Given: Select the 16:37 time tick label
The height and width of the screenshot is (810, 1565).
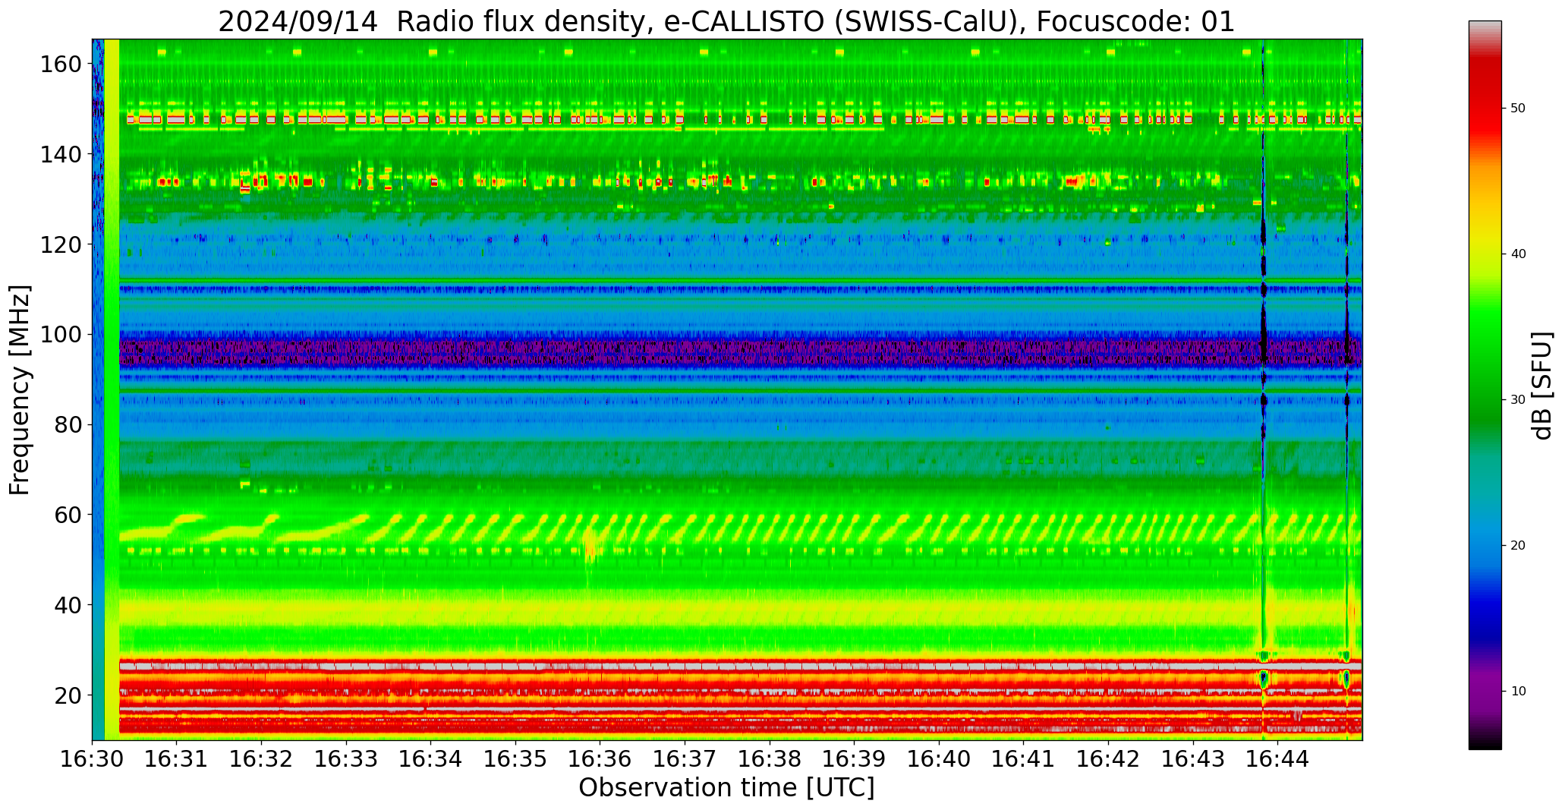Looking at the screenshot, I should [685, 758].
